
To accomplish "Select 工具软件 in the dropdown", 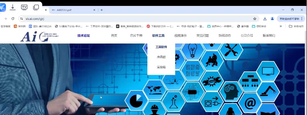I will coord(161,47).
